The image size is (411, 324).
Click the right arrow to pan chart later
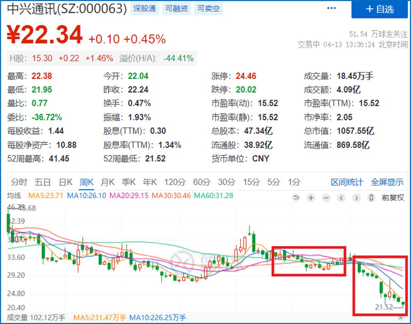point(356,198)
